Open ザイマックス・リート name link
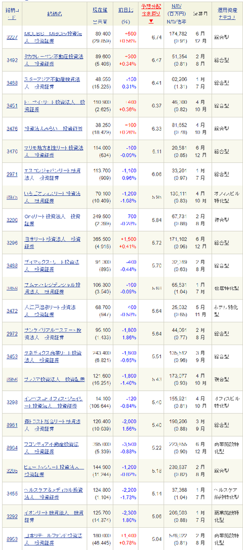This screenshot has height=550, width=243. [51, 266]
